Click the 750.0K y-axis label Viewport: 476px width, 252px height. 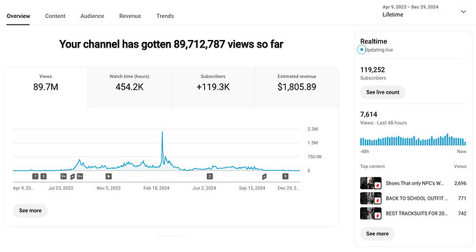pyautogui.click(x=315, y=156)
